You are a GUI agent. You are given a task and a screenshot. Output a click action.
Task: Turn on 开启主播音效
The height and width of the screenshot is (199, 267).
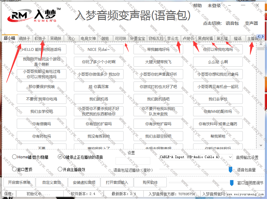60,169
